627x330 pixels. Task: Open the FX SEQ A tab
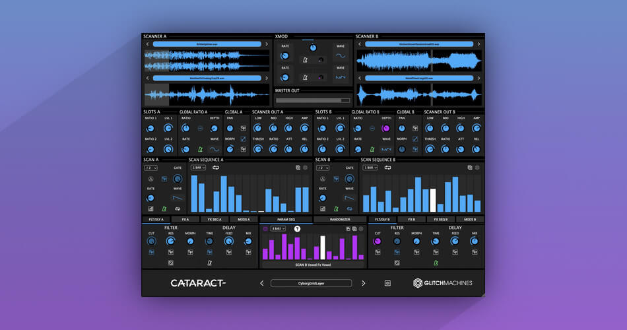[214, 220]
